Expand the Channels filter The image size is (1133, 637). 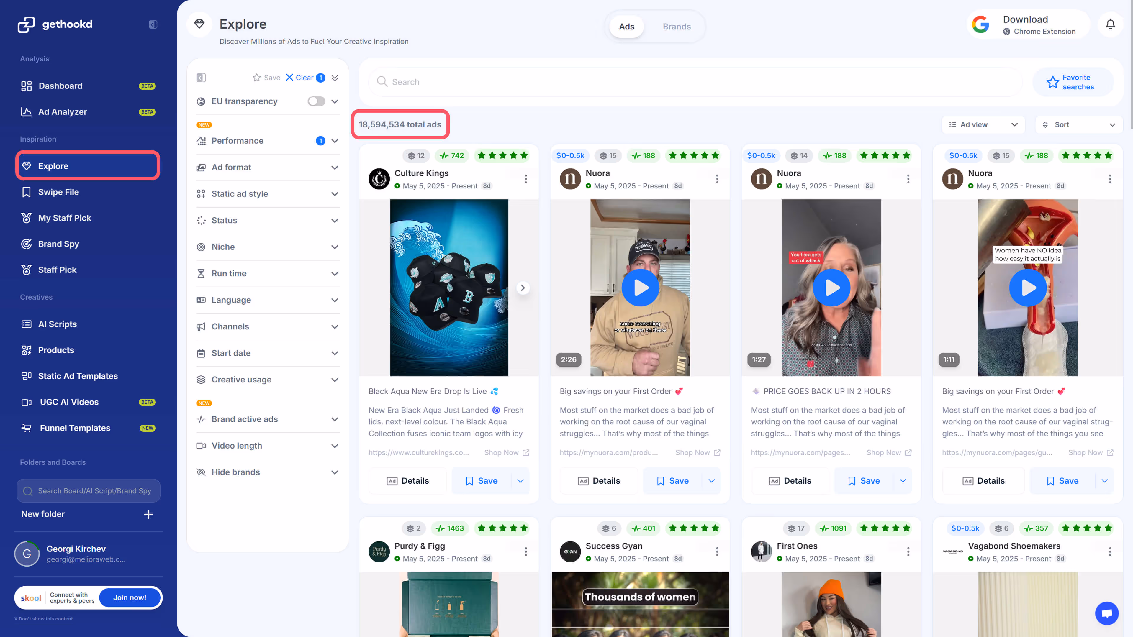point(267,327)
